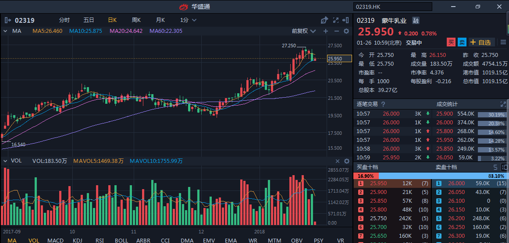Select the MACD indicator tab

point(55,240)
